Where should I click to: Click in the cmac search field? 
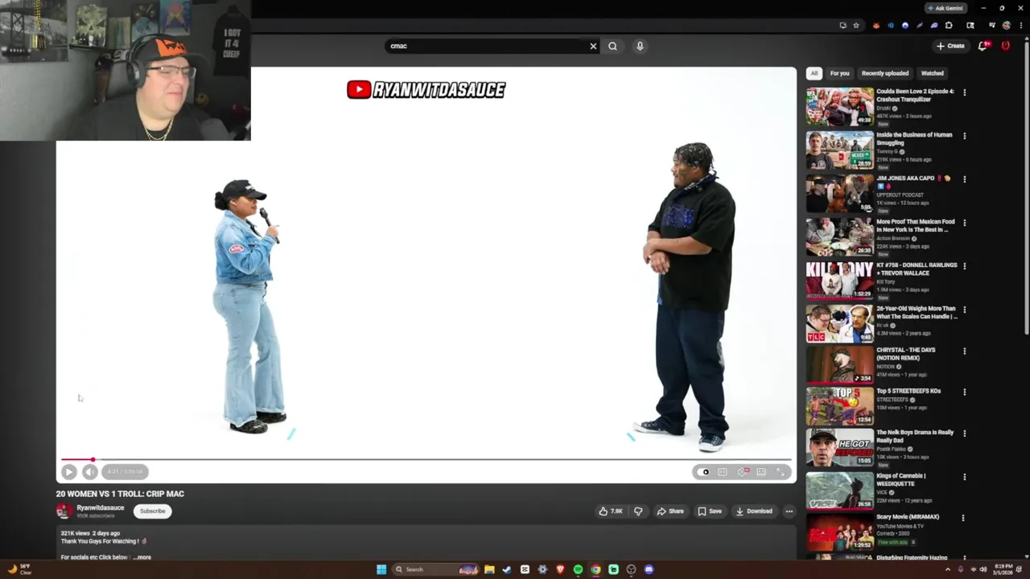(487, 46)
